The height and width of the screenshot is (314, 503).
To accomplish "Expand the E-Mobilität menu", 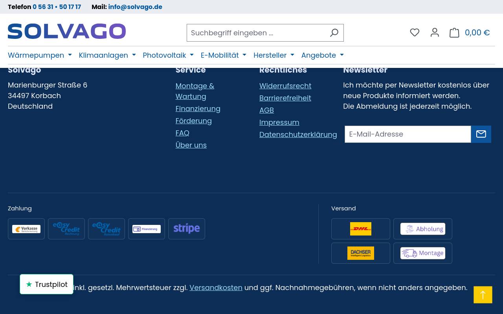I will [x=224, y=55].
